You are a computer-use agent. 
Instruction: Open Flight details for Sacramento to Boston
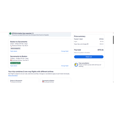(x=14, y=66)
